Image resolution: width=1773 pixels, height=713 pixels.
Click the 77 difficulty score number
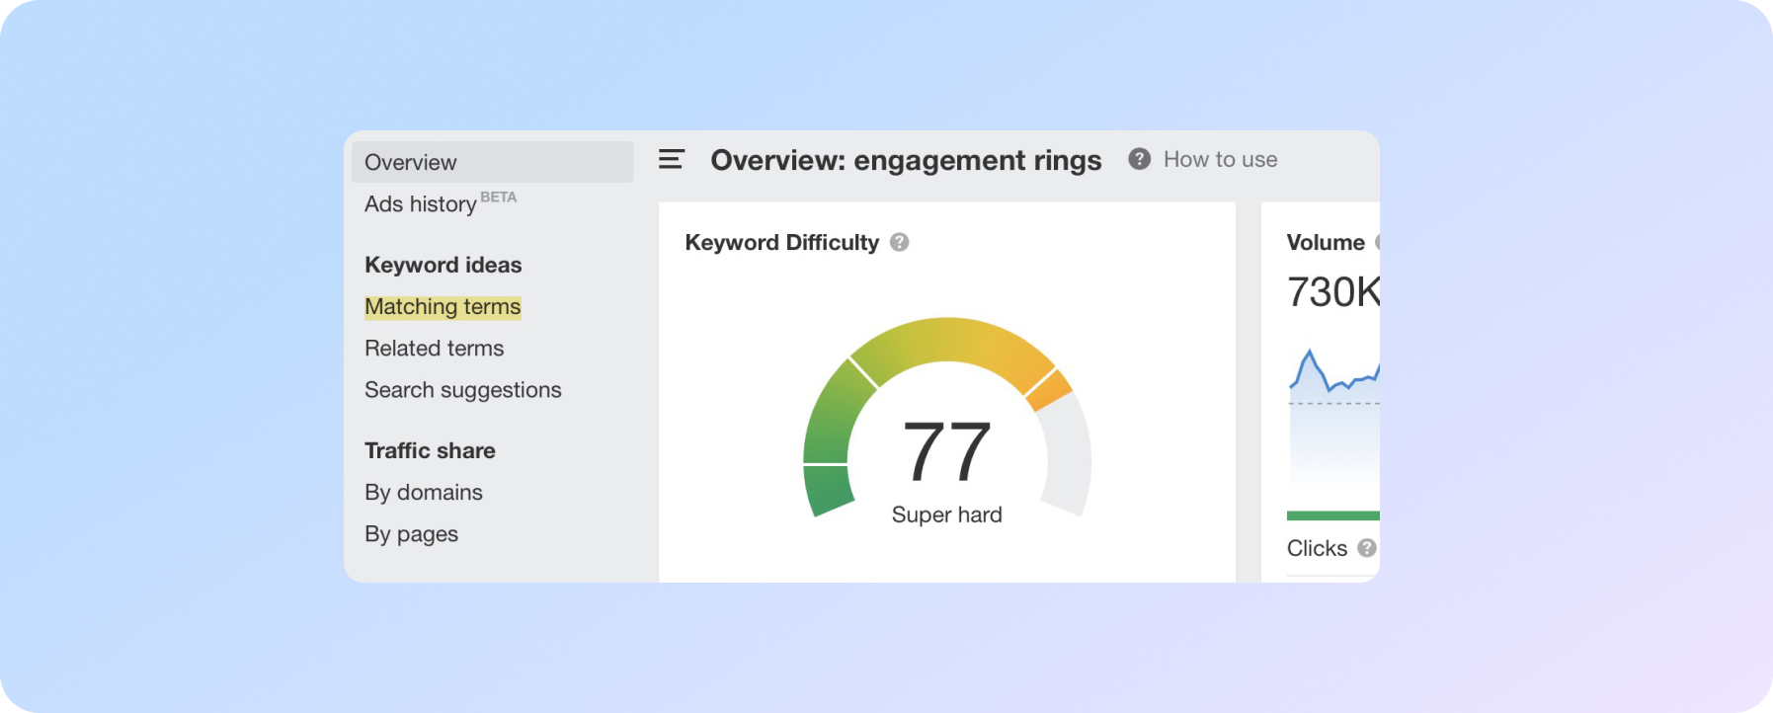coord(946,451)
